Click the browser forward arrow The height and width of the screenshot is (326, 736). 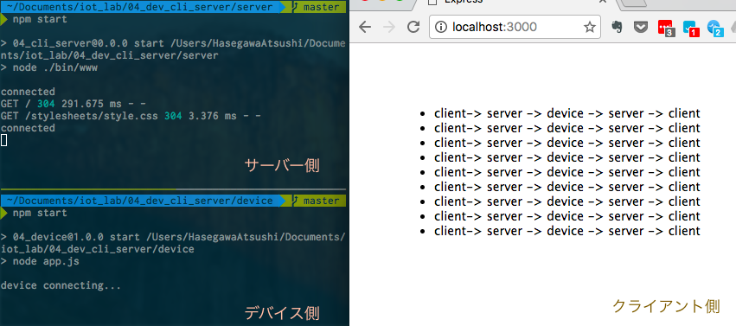click(389, 27)
